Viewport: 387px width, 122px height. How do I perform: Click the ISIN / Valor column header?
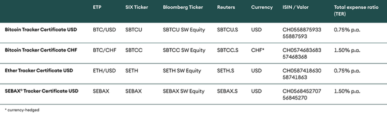(295, 7)
